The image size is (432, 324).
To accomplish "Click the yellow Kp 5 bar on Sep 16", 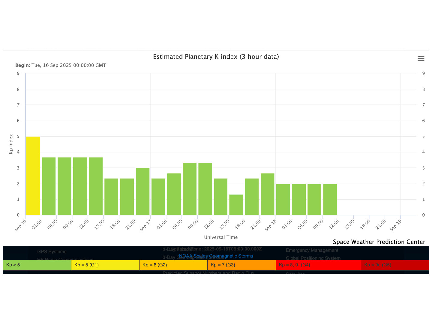I will (x=33, y=176).
